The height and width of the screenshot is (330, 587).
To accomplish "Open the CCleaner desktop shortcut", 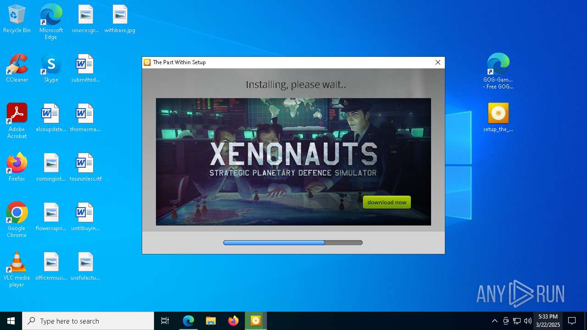I will point(17,69).
